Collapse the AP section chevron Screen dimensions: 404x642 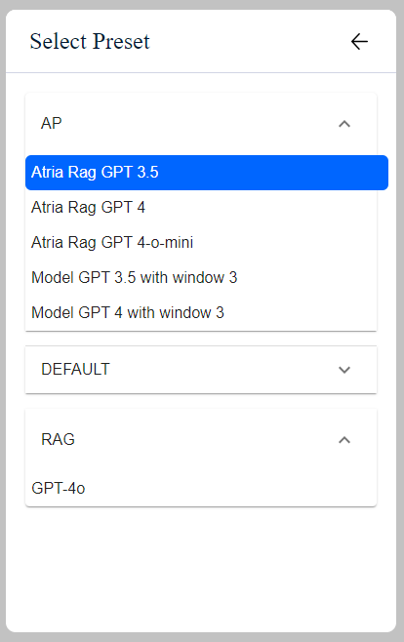(344, 124)
